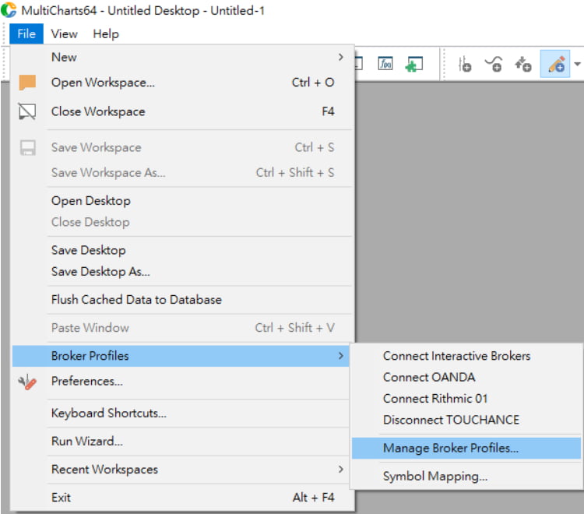Click Flush Cached Data to Database

click(x=182, y=300)
